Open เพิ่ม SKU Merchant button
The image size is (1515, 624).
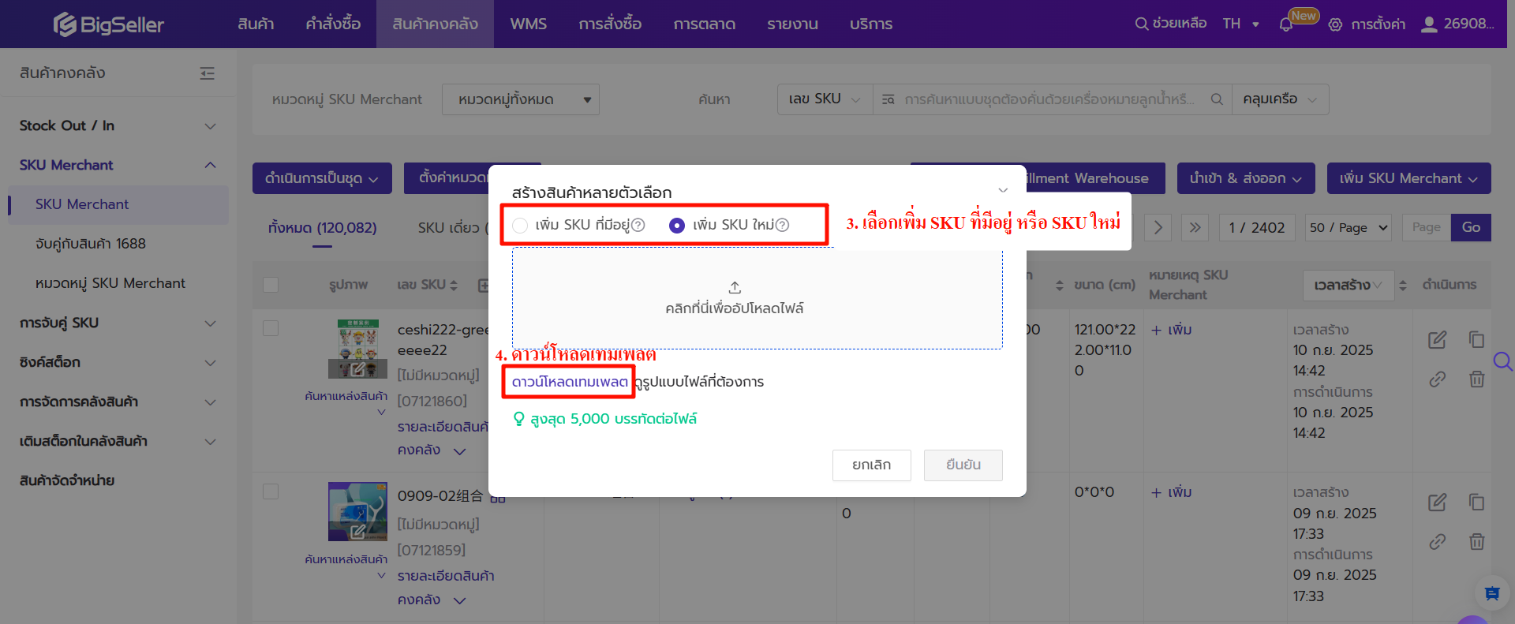tap(1409, 178)
